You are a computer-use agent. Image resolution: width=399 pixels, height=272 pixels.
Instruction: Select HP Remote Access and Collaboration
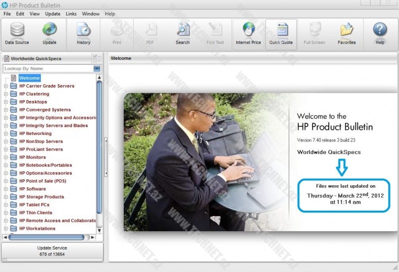click(x=58, y=221)
